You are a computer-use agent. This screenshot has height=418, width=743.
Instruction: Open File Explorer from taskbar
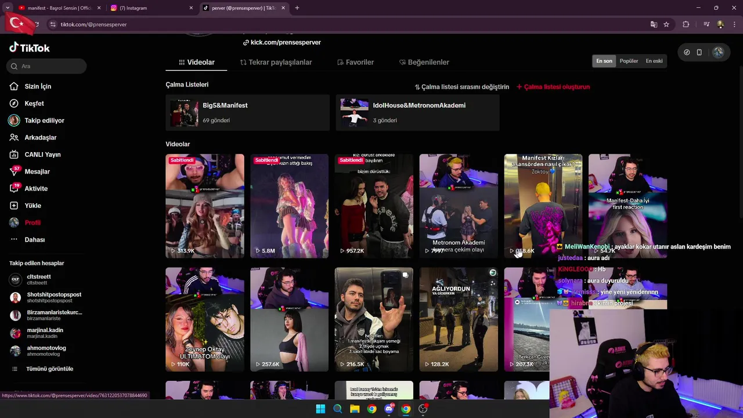point(355,409)
